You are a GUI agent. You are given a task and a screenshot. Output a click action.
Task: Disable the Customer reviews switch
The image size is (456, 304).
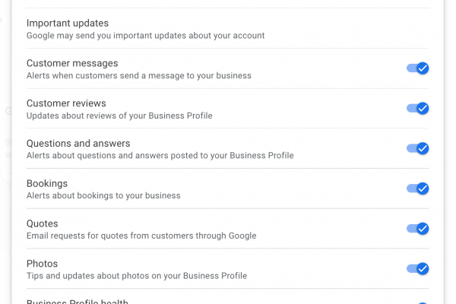pyautogui.click(x=418, y=109)
